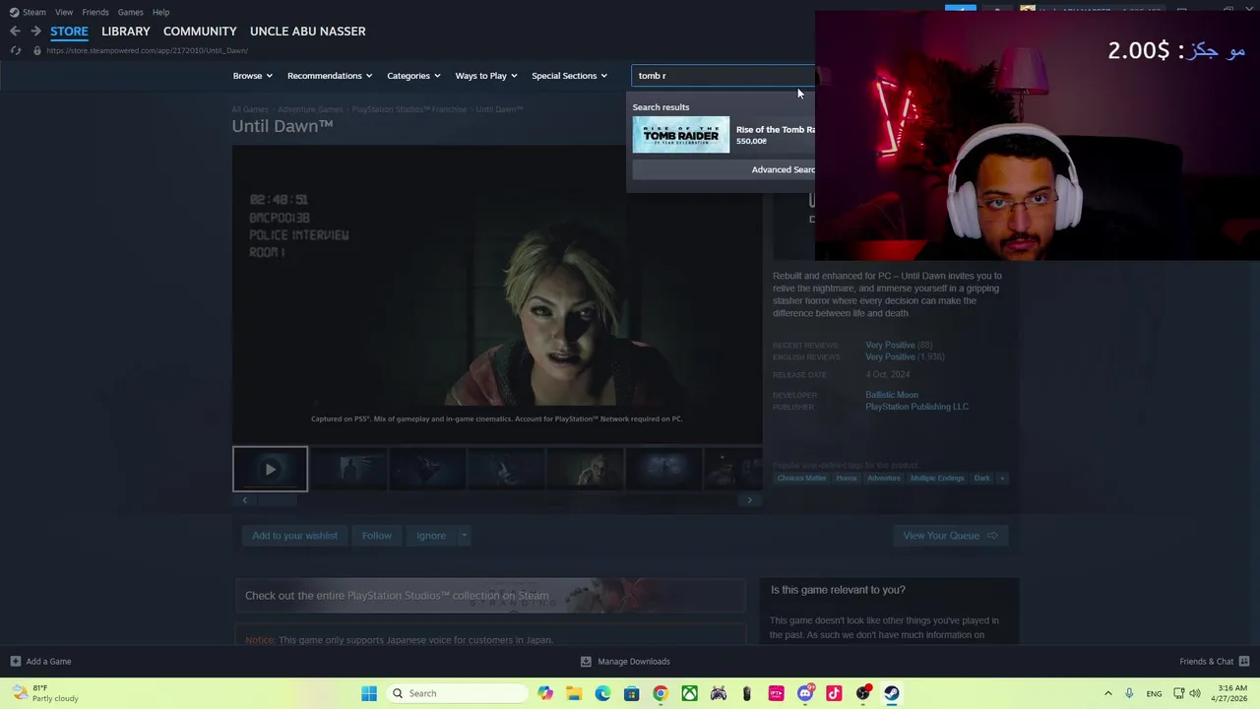Open Discord from the taskbar

(x=805, y=693)
